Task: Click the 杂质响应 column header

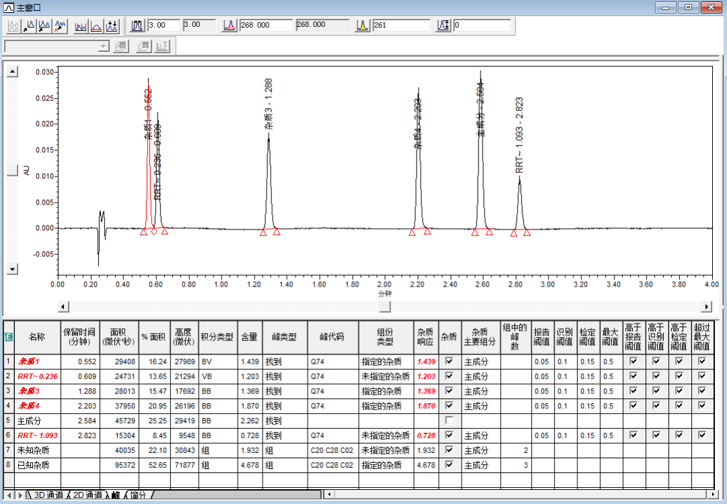Action: click(x=425, y=337)
